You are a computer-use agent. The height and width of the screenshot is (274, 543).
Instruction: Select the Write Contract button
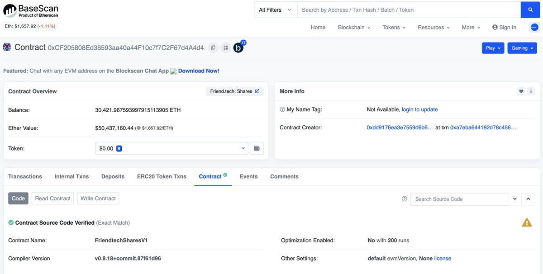98,198
